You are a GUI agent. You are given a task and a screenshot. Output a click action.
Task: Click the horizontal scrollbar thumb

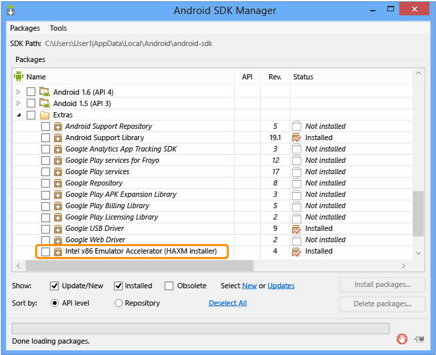139,266
